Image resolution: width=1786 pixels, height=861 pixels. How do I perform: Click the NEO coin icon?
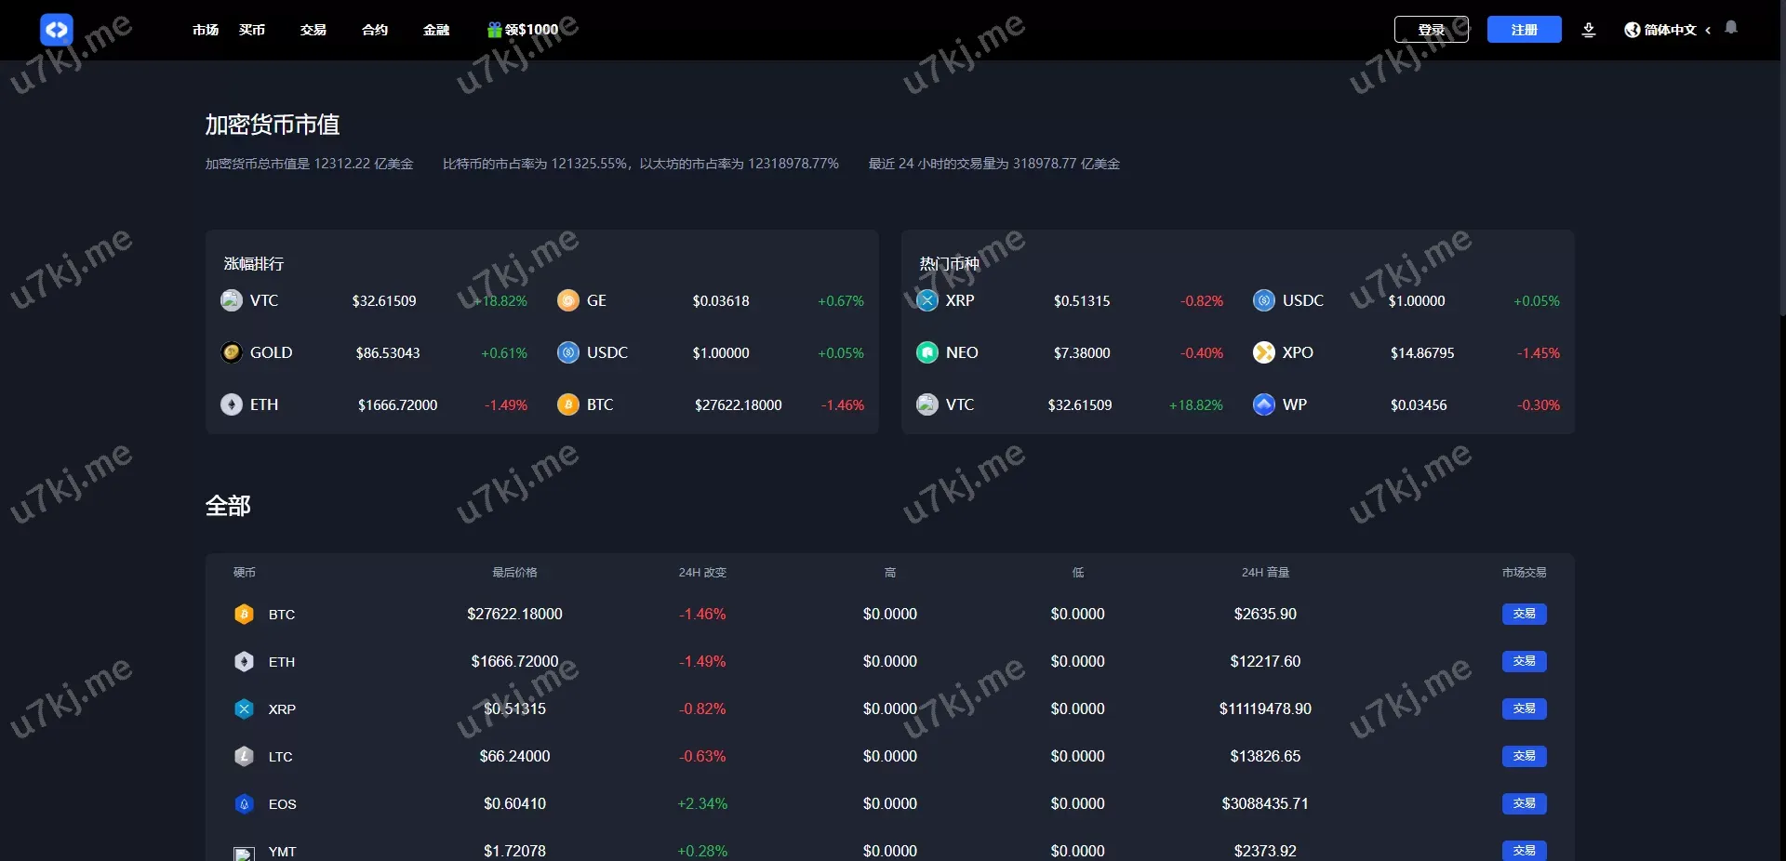[x=927, y=352]
